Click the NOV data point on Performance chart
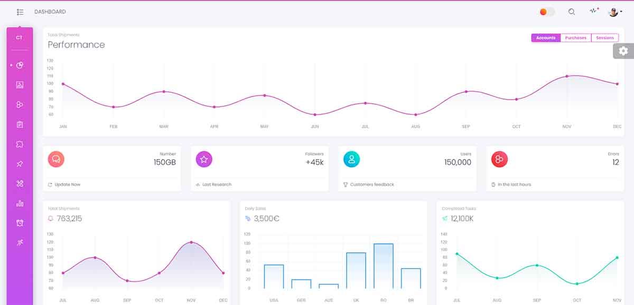The image size is (634, 305). (x=567, y=76)
